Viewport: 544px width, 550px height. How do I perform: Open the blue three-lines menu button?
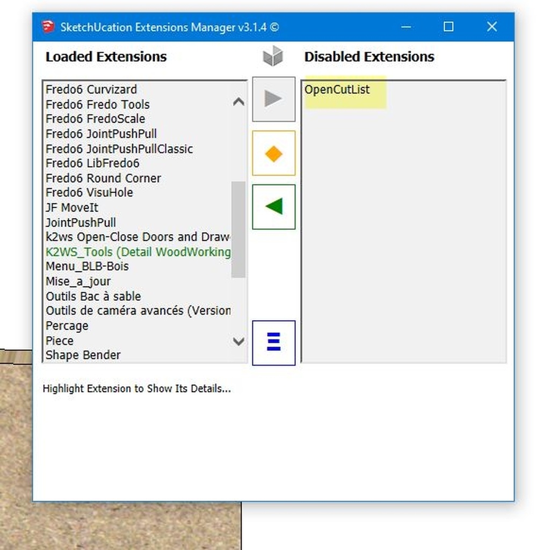click(x=273, y=343)
